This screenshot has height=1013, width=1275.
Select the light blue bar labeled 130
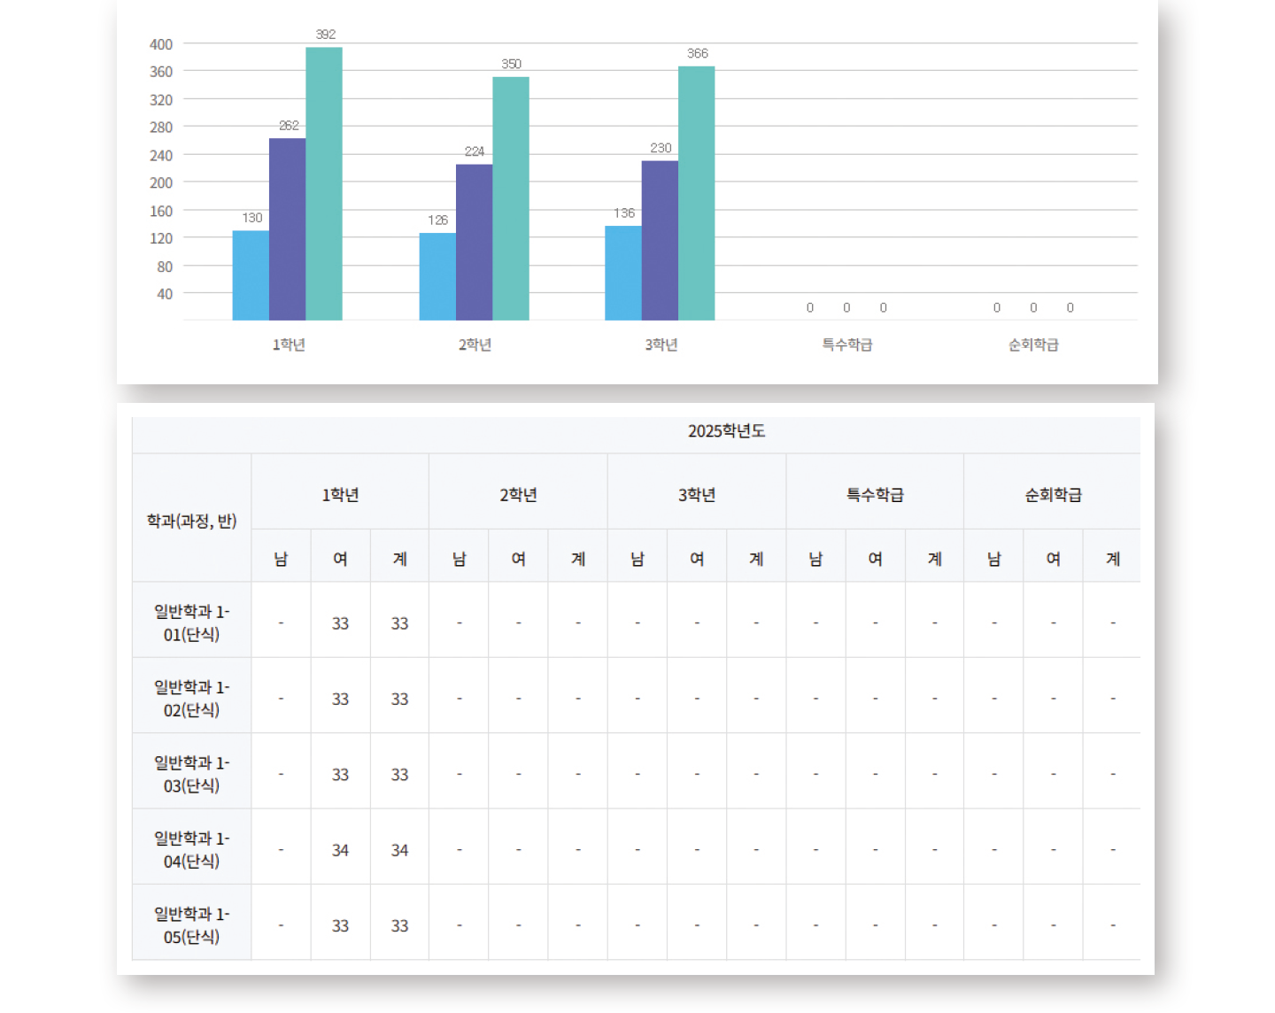(251, 275)
